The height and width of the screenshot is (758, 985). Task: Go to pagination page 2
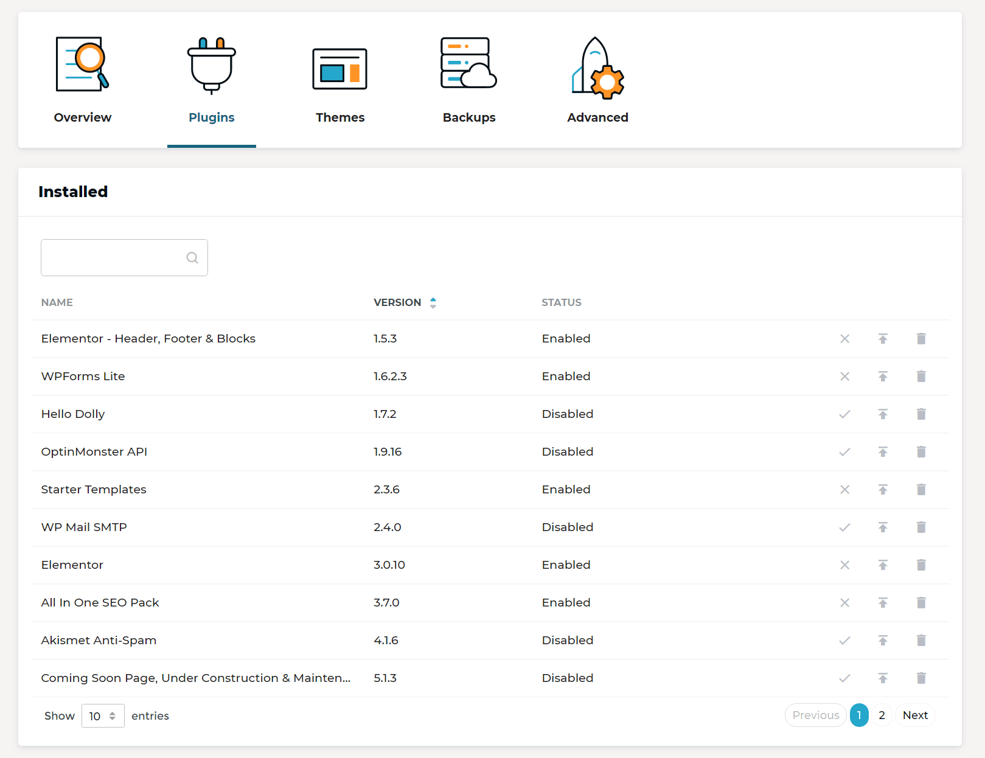[882, 715]
